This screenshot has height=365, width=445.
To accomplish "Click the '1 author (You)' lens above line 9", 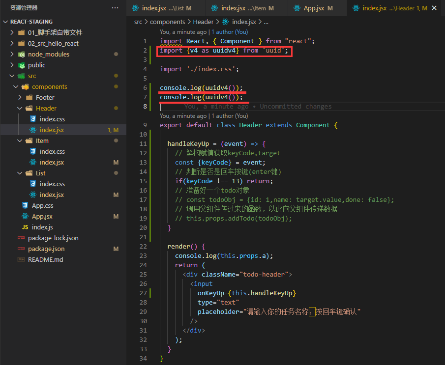I will click(230, 116).
